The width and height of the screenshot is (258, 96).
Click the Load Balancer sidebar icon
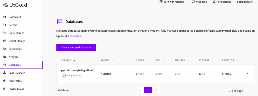[x=5, y=73]
